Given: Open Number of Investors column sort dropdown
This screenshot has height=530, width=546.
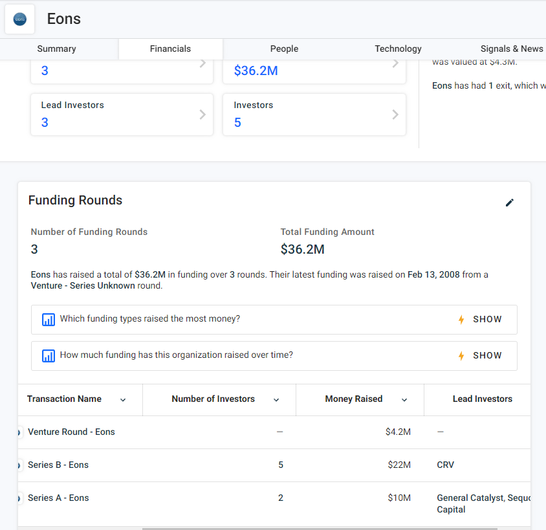Looking at the screenshot, I should 276,400.
